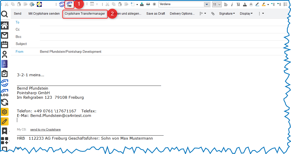
Task: Open the Calendar in the sidebar
Action: tap(5, 45)
